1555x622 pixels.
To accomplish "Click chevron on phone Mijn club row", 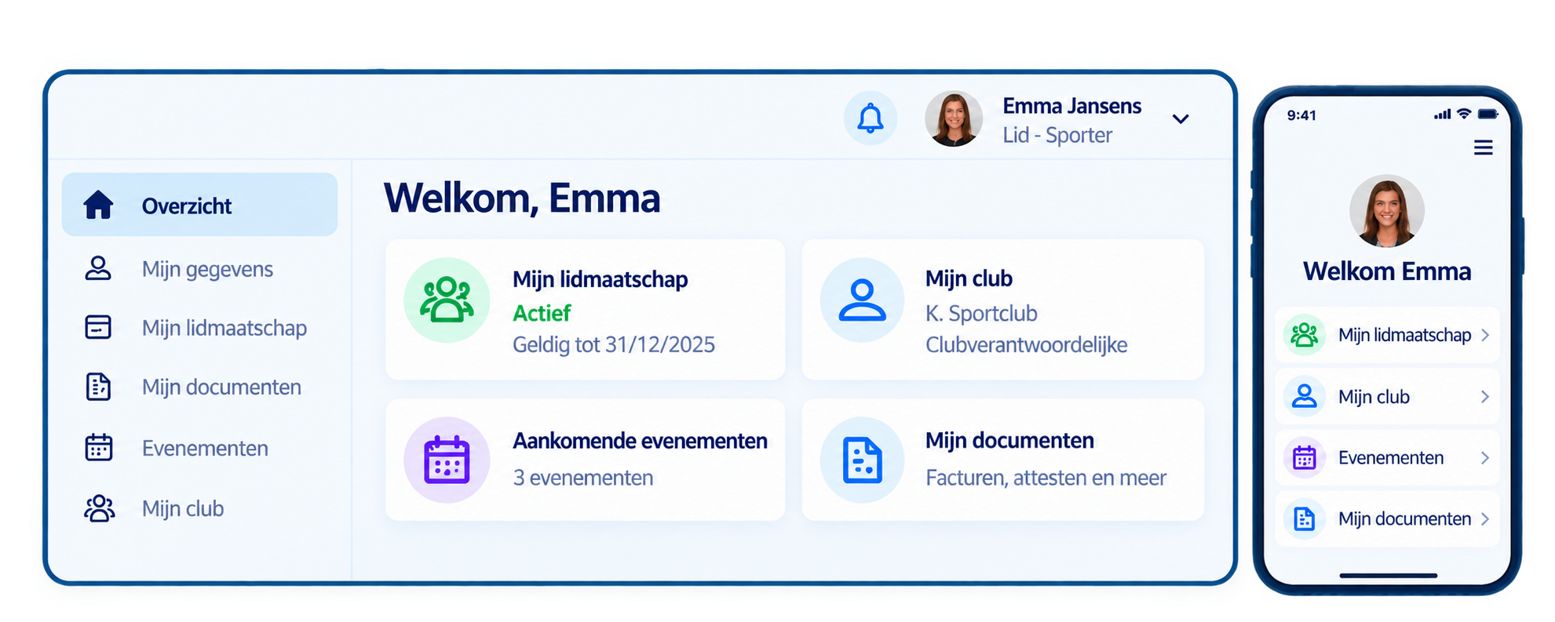I will (1485, 396).
